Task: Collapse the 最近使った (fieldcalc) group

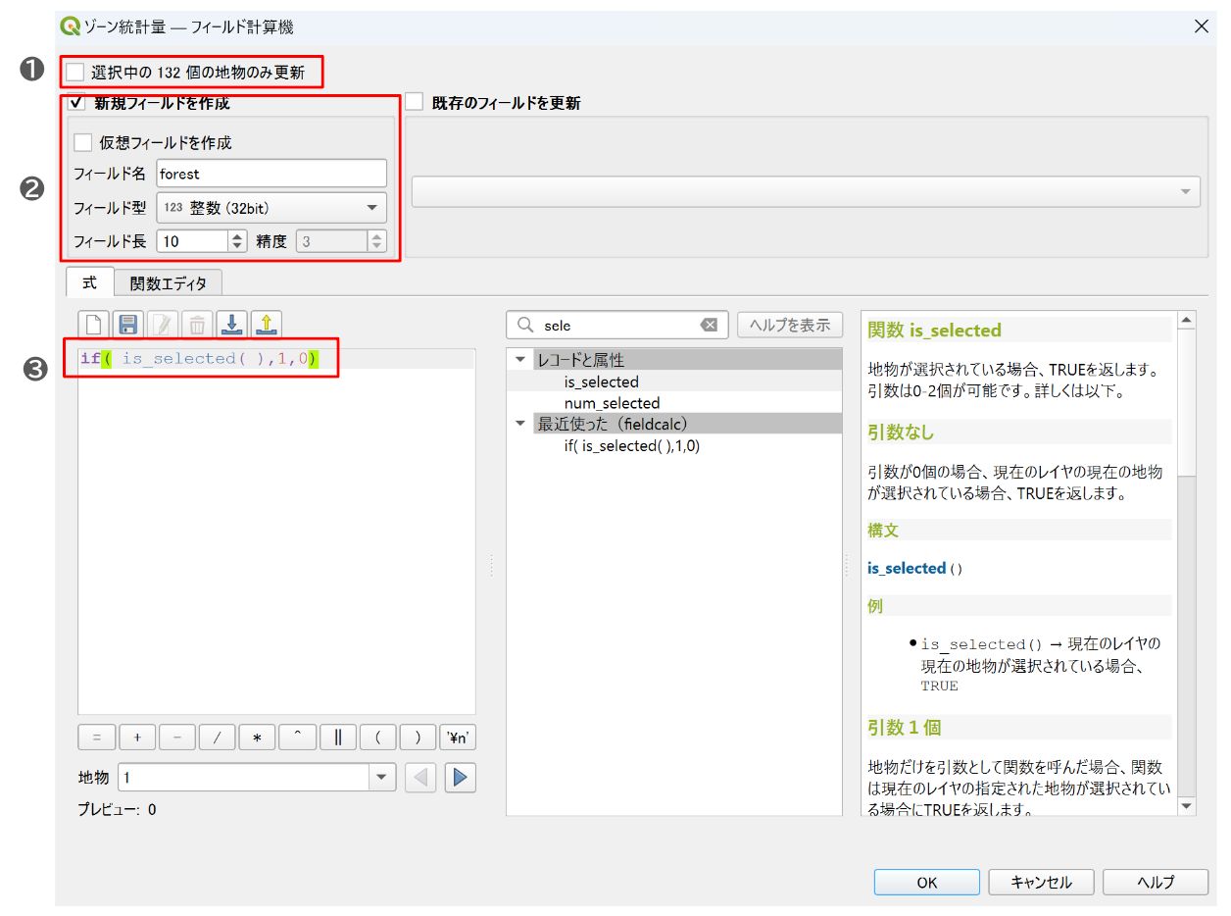Action: (x=520, y=425)
